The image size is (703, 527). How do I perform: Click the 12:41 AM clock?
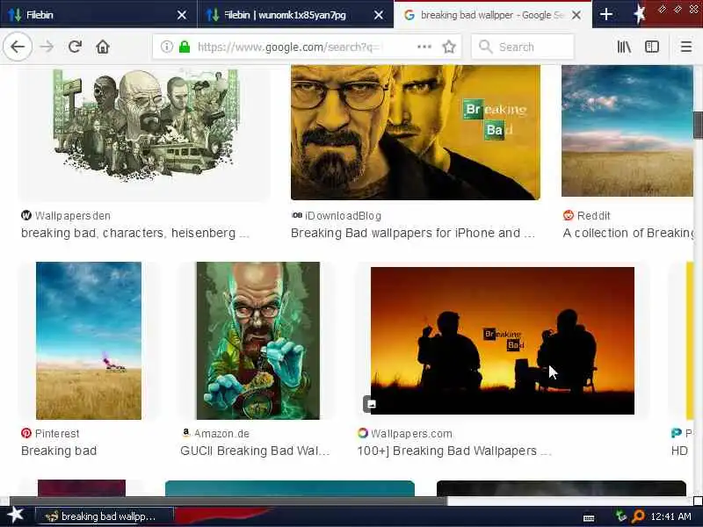(x=670, y=516)
